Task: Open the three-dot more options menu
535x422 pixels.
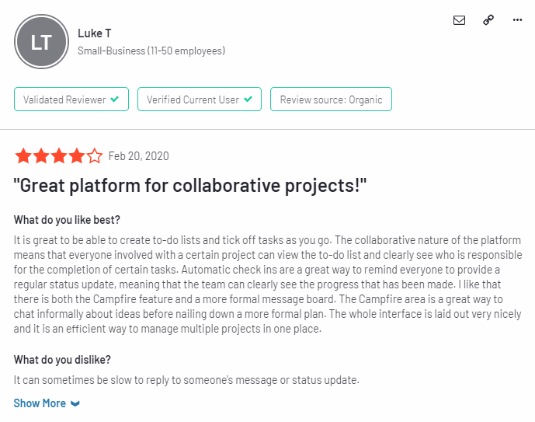Action: click(517, 20)
